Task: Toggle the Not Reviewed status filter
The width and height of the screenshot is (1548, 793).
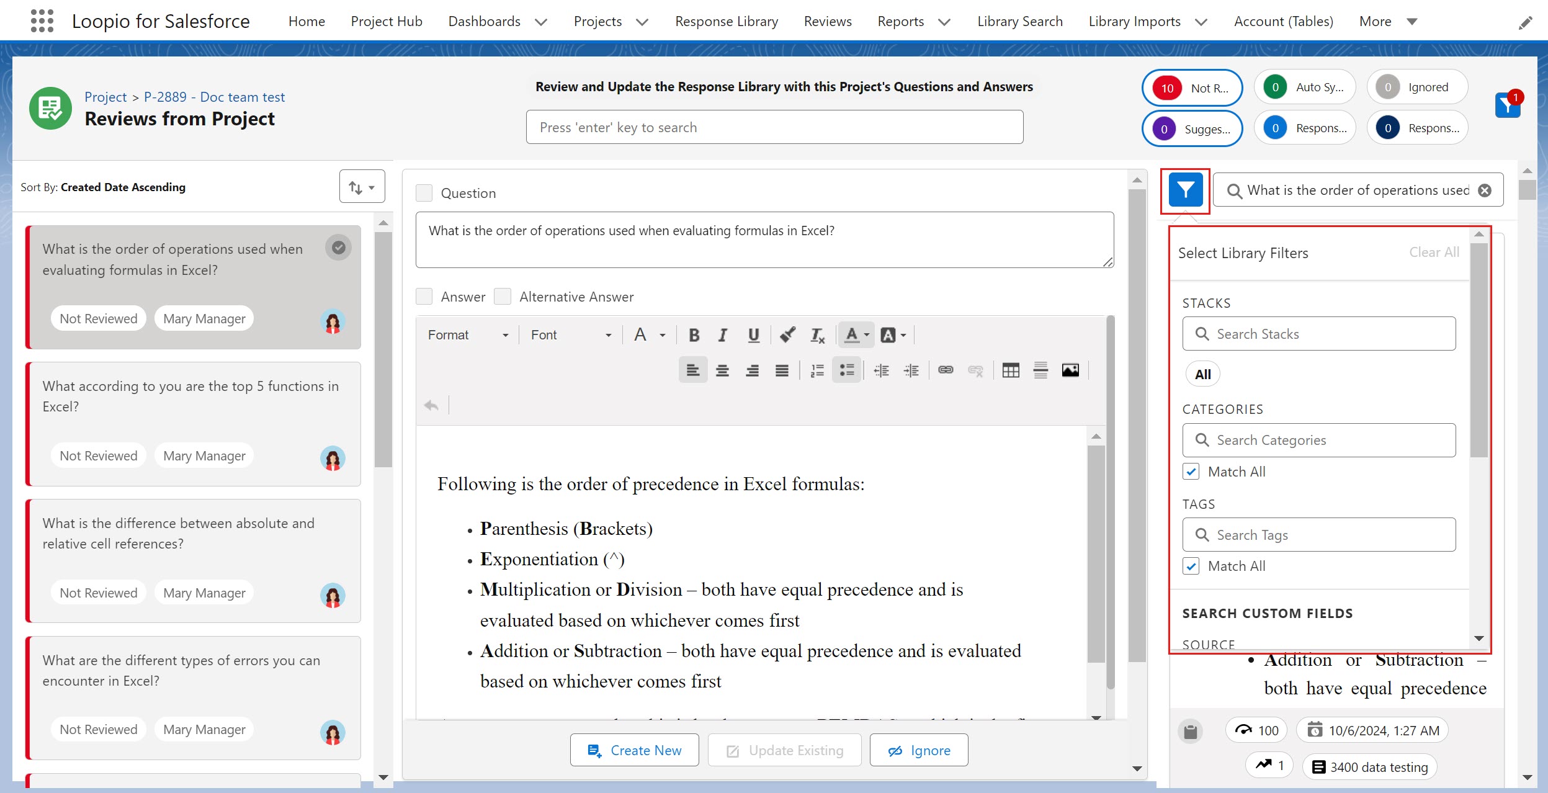Action: (x=1192, y=88)
